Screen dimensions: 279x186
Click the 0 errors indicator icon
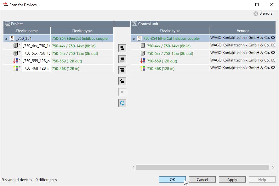(256, 14)
